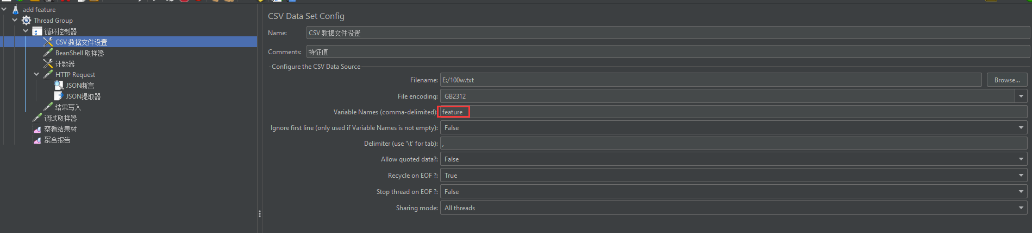Select 结果写入 in the tree
The width and height of the screenshot is (1032, 233).
click(x=68, y=107)
